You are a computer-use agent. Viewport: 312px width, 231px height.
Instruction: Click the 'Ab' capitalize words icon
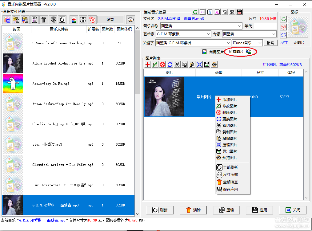point(217,12)
